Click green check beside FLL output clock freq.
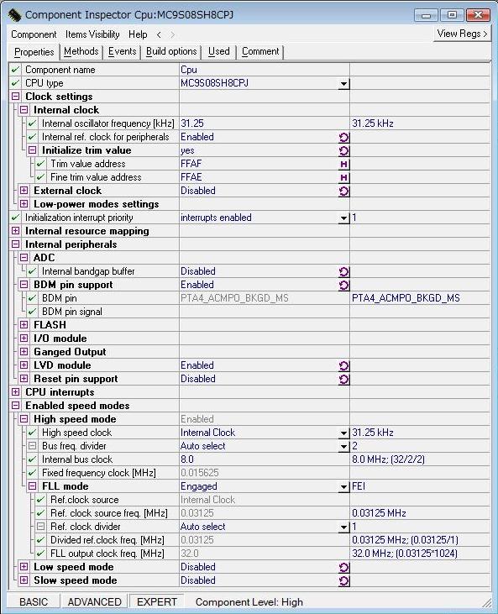The width and height of the screenshot is (498, 614). click(x=40, y=554)
